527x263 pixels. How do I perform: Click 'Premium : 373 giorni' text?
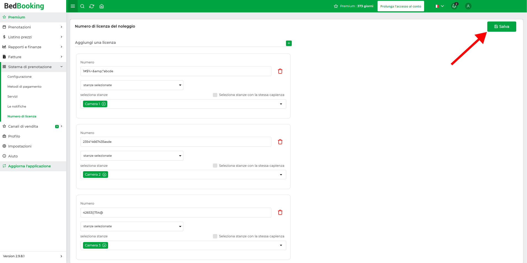coord(357,6)
